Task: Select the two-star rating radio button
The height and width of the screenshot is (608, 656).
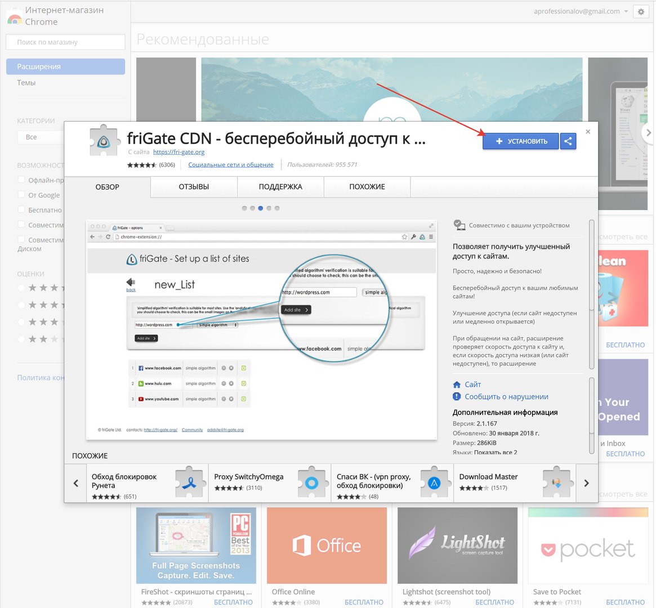Action: pyautogui.click(x=21, y=339)
